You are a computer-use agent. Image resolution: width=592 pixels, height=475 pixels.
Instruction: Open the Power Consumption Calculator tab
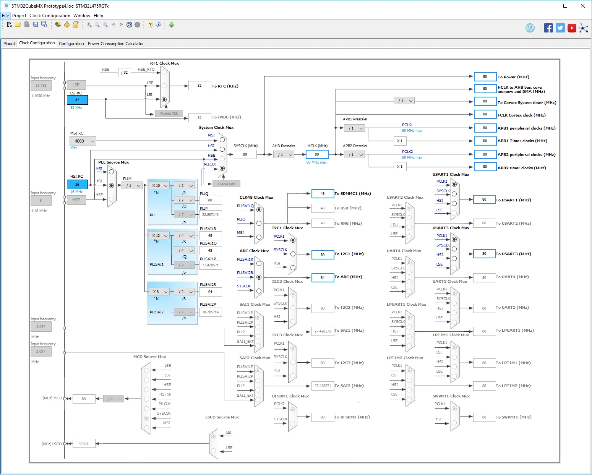click(x=116, y=44)
